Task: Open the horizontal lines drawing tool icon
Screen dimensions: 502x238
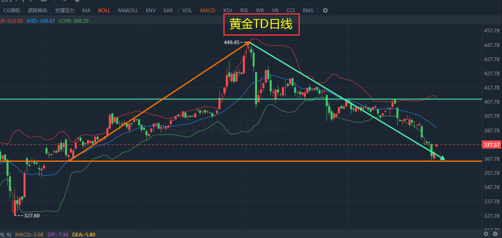Action: (x=43, y=2)
